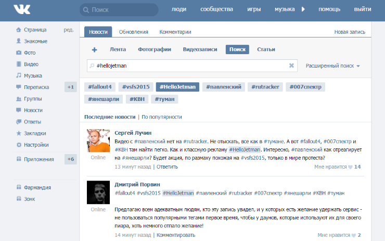
Task: Open музыка in the top navigation
Action: (285, 9)
